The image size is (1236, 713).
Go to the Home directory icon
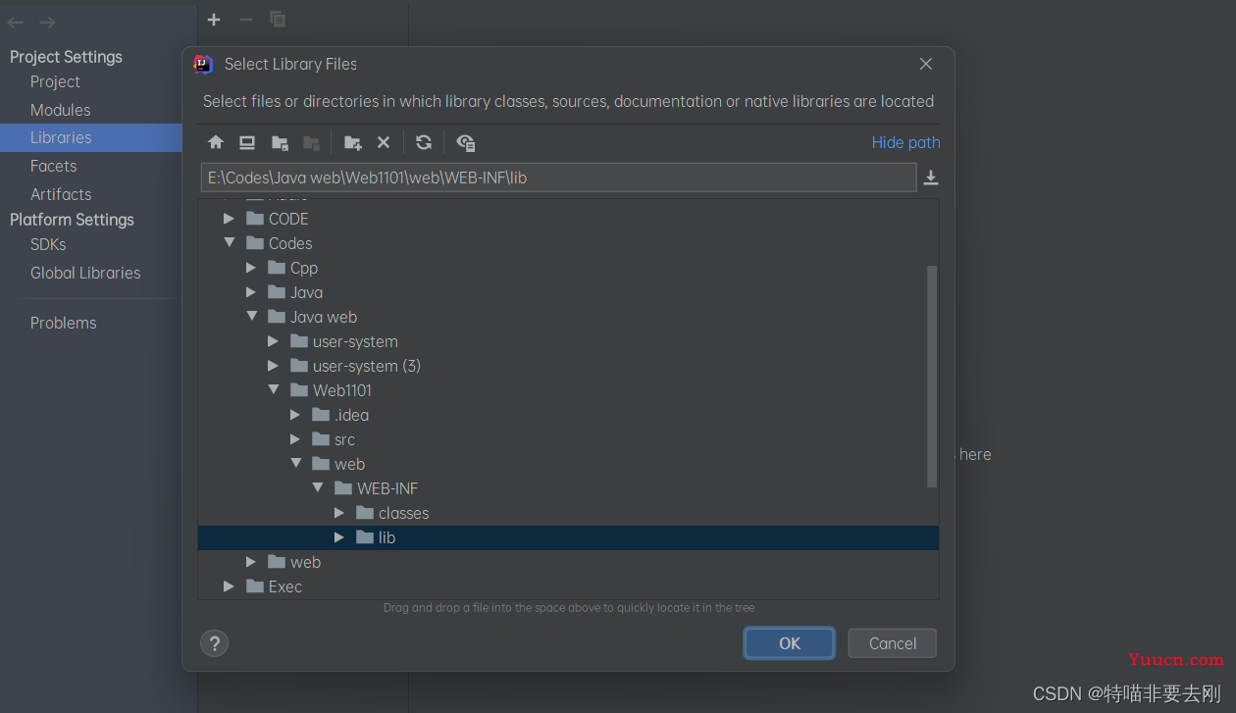tap(217, 142)
